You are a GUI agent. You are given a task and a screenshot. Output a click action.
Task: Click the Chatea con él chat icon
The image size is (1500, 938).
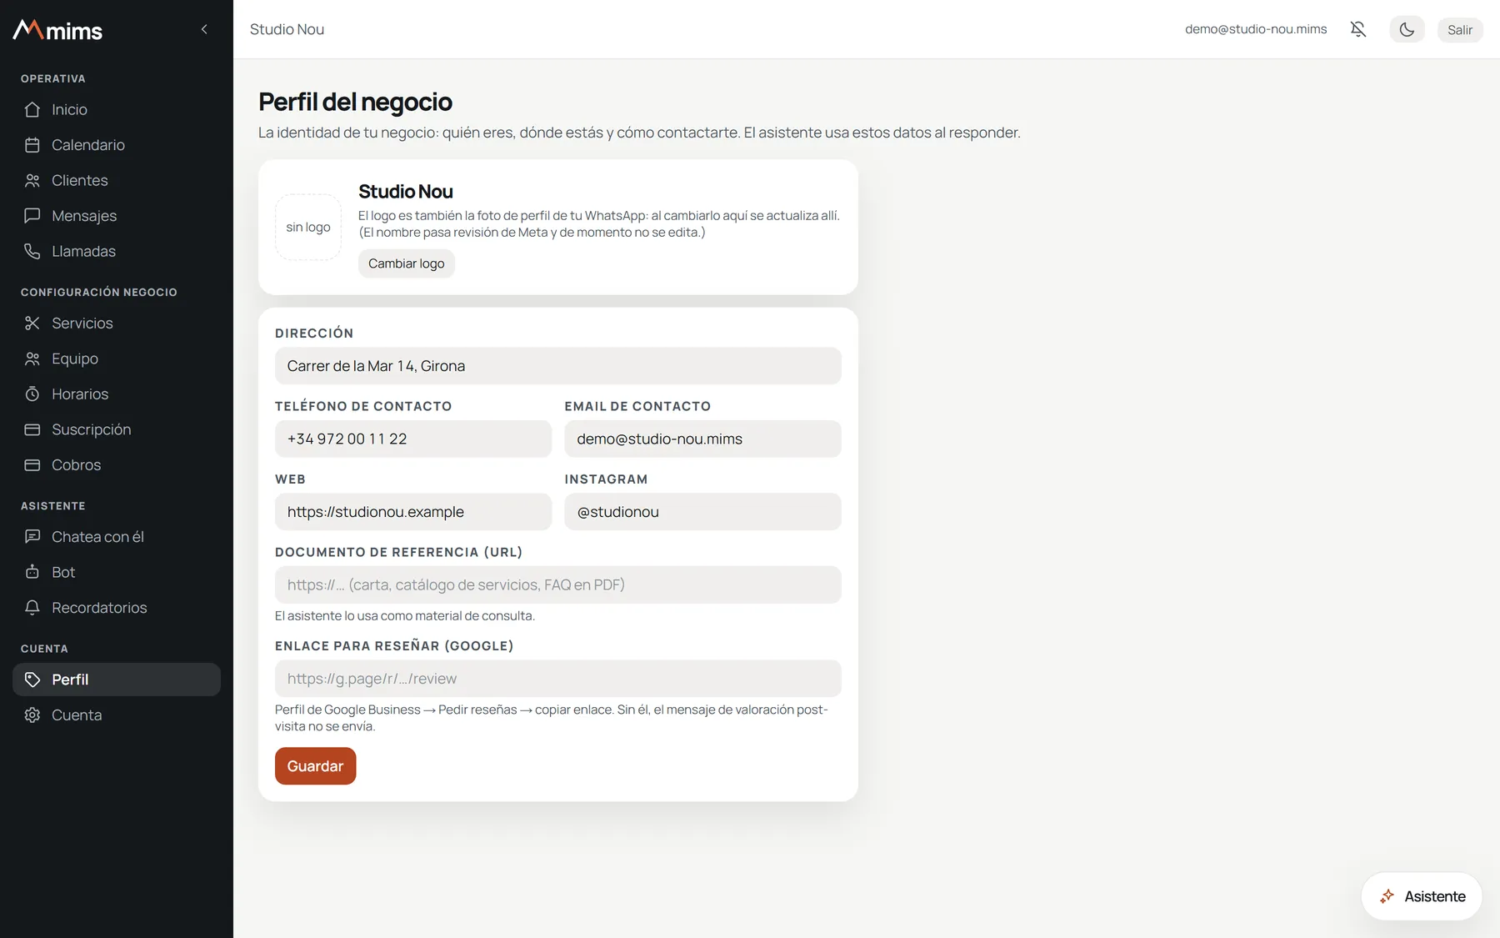pyautogui.click(x=32, y=536)
